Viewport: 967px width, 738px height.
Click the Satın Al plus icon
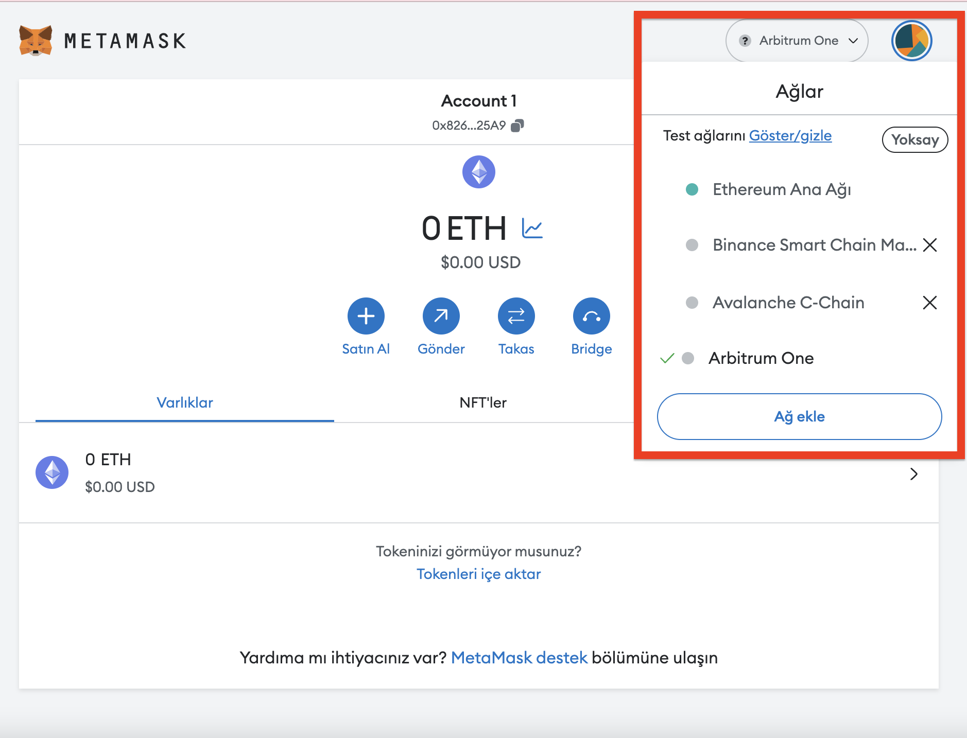tap(366, 316)
